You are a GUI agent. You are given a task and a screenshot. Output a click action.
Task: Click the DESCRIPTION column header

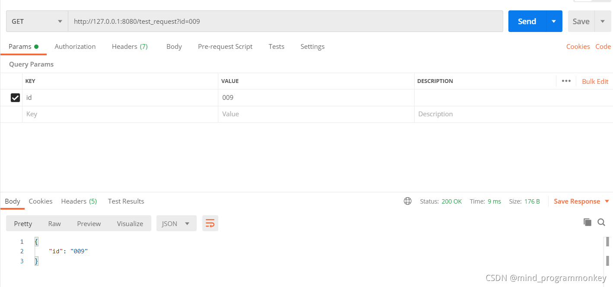(435, 81)
